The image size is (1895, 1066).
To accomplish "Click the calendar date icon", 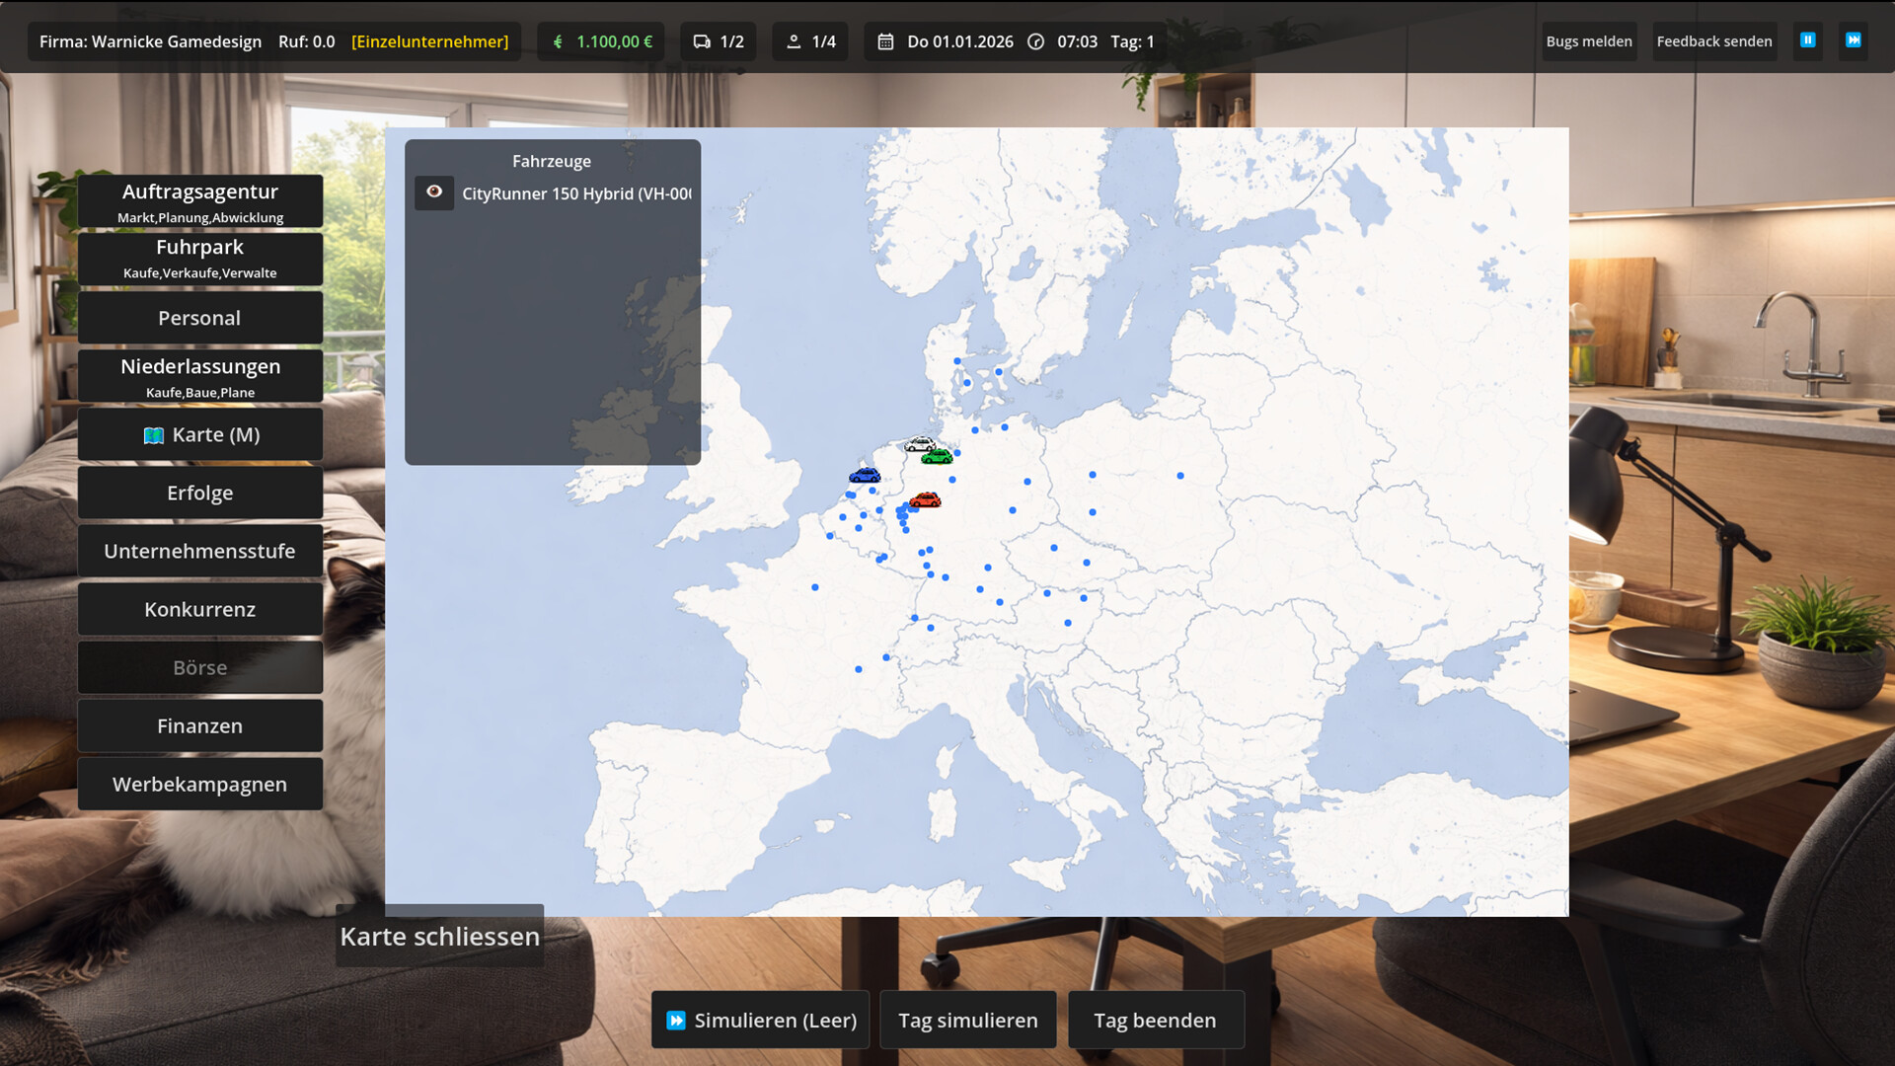I will (885, 41).
